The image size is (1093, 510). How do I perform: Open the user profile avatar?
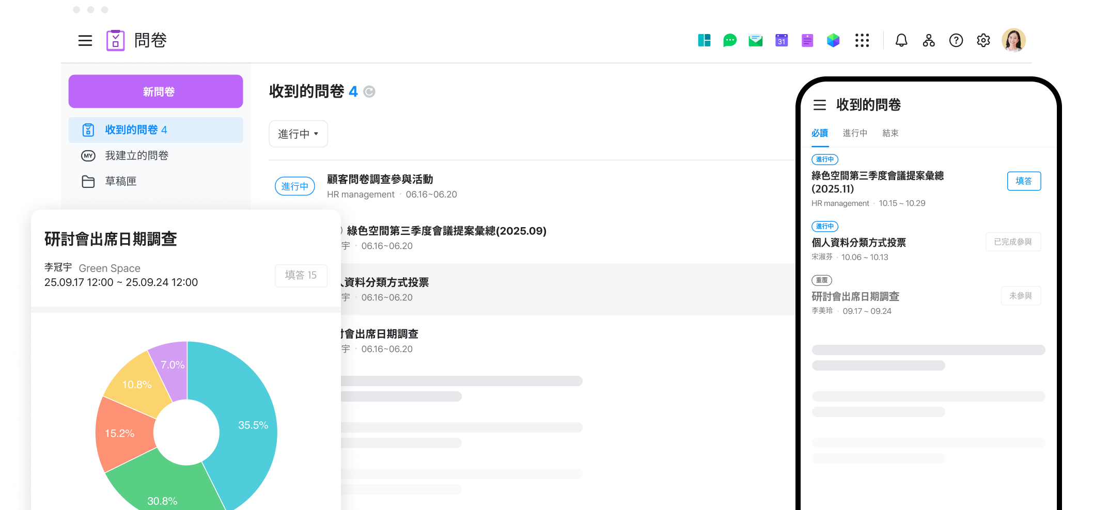click(x=1013, y=40)
